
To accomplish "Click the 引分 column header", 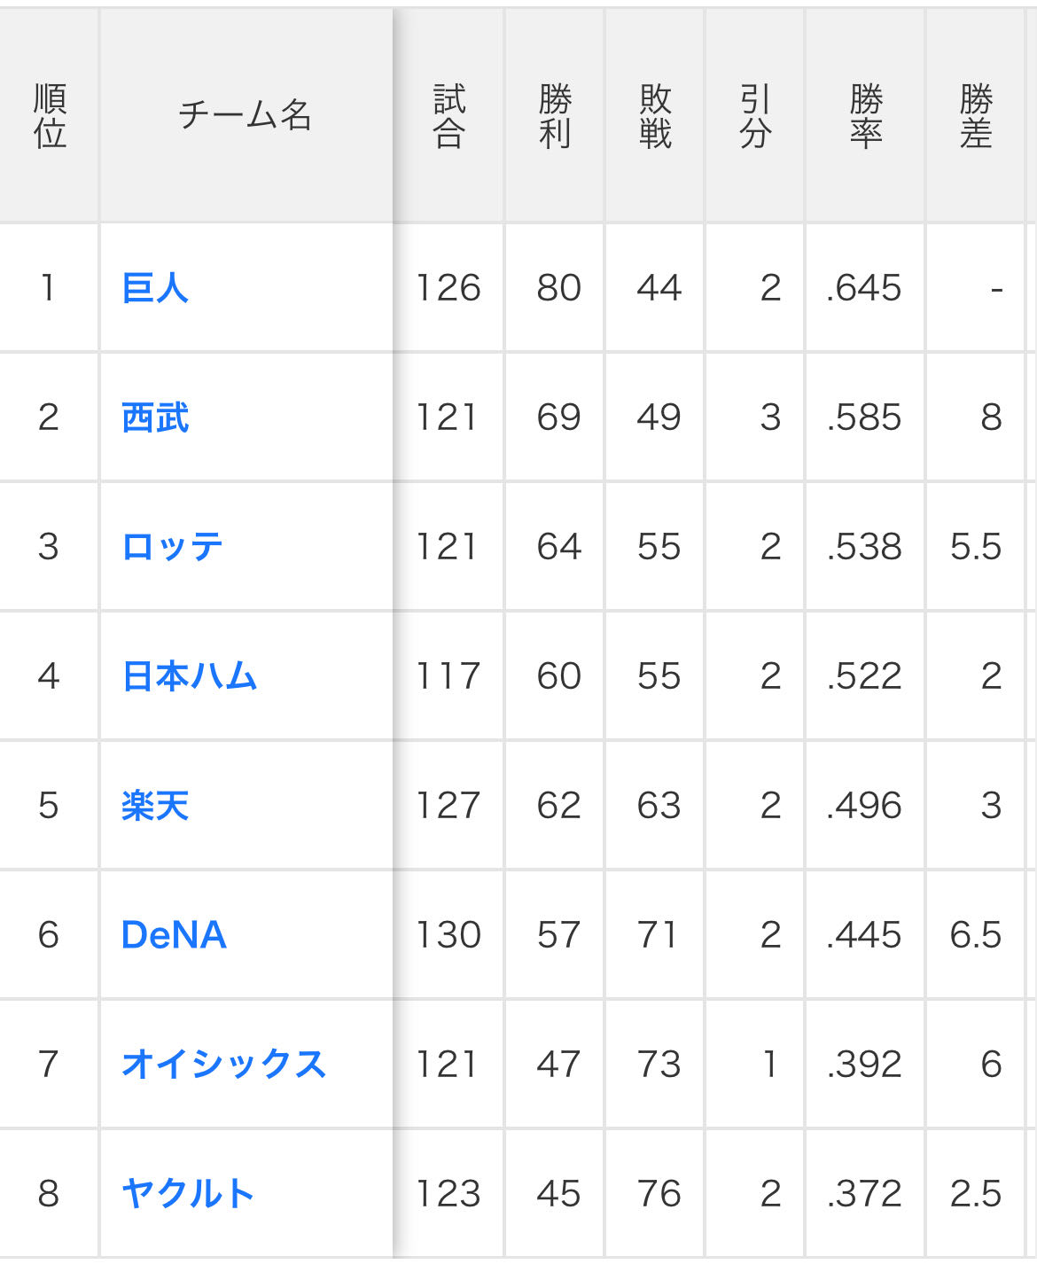I will coord(755,116).
